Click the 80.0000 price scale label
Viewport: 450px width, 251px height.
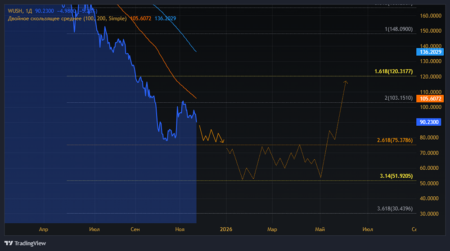(429, 138)
